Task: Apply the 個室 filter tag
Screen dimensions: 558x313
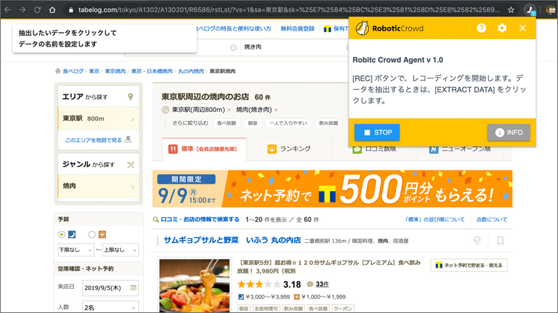Action: (x=252, y=123)
